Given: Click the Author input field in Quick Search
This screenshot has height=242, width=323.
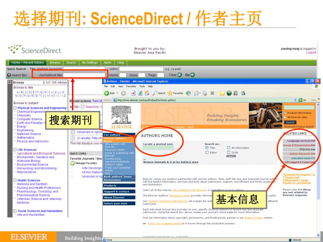Looking at the screenshot, I should click(141, 69).
